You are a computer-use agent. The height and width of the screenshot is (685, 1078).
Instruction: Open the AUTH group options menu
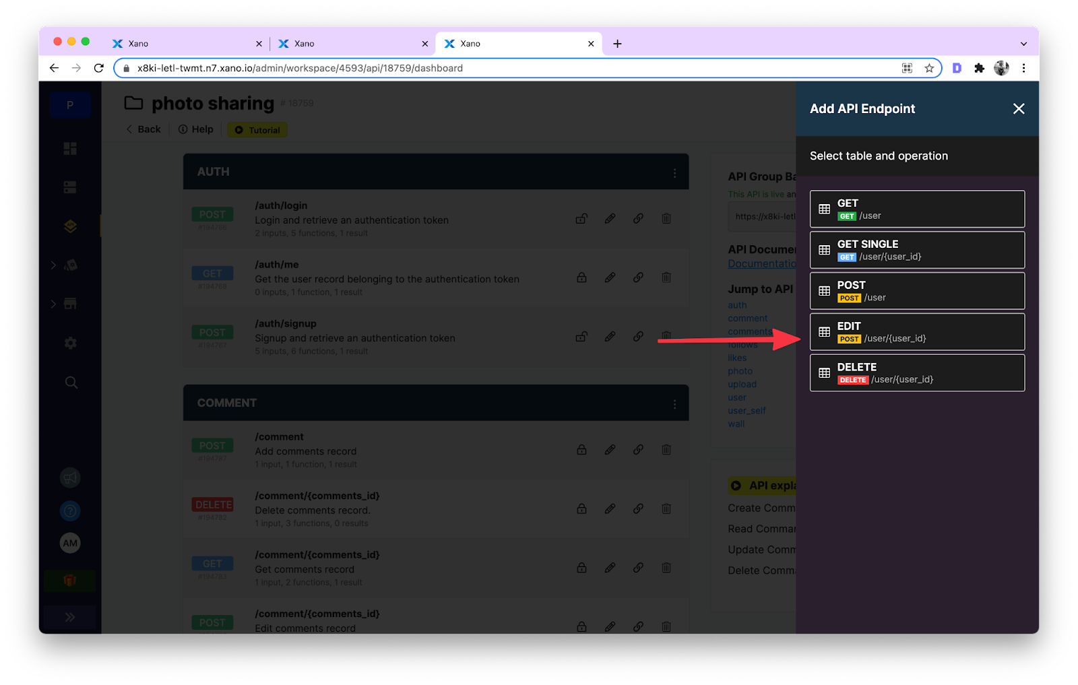tap(674, 173)
